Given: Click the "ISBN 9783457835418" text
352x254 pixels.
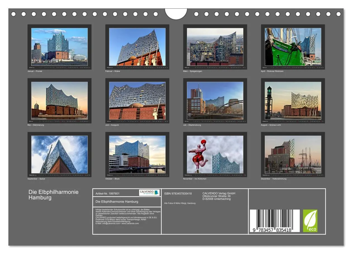Looking at the screenshot, I should pyautogui.click(x=178, y=194).
